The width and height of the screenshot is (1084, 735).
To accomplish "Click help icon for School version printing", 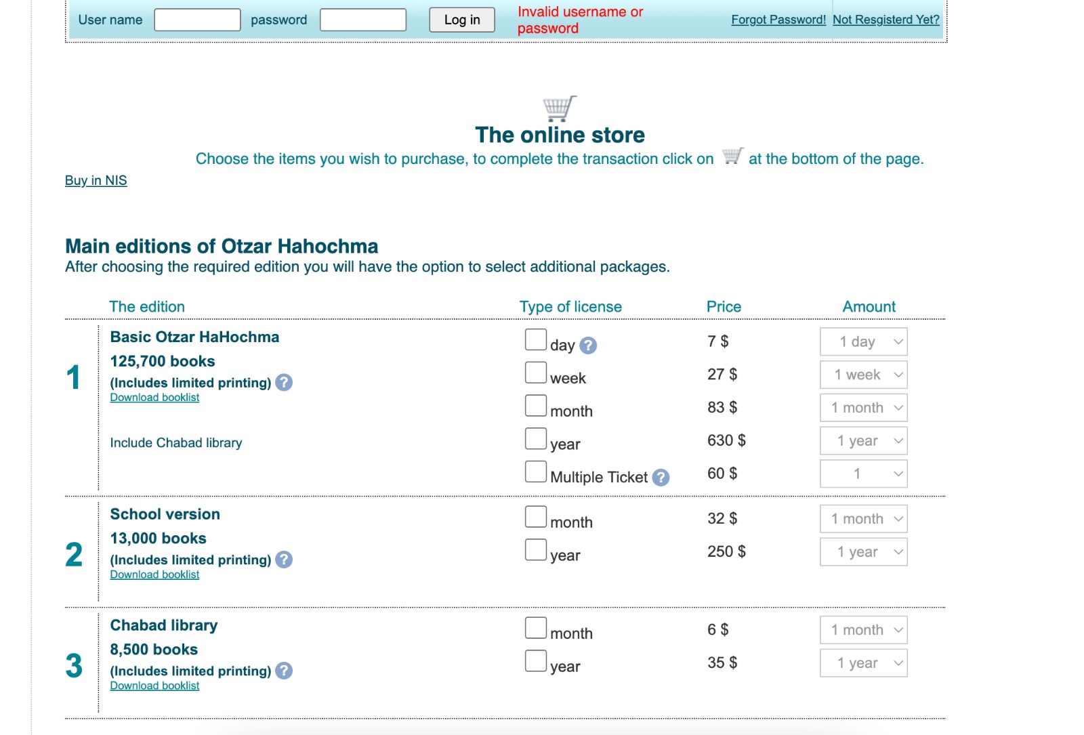I will 284,560.
